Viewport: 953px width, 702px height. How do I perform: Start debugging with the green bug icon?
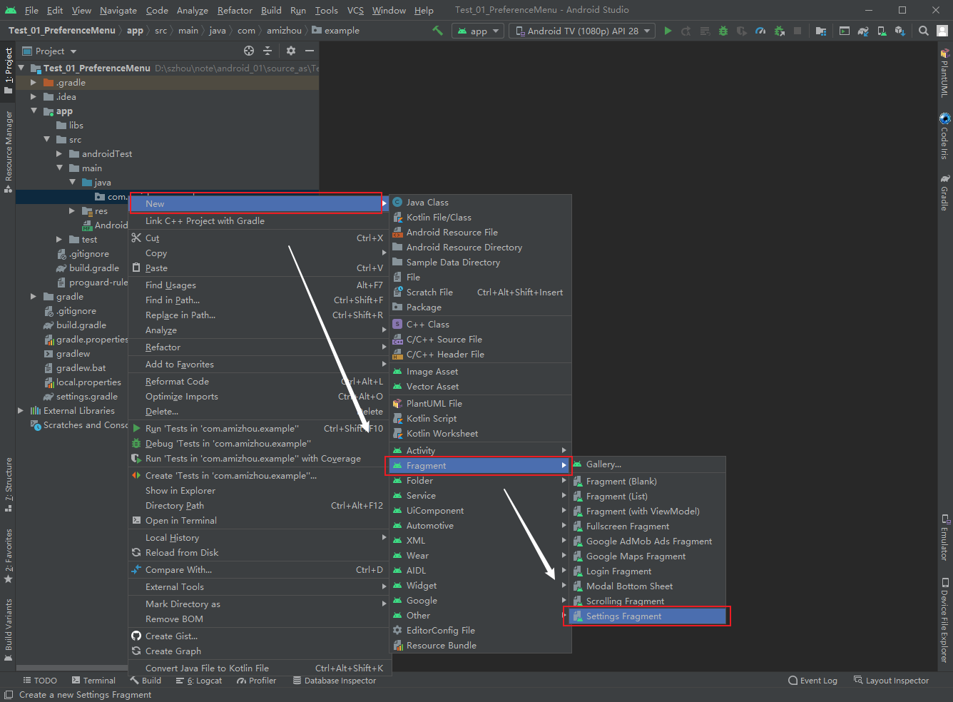[x=723, y=31]
